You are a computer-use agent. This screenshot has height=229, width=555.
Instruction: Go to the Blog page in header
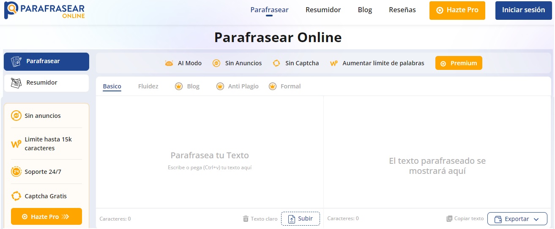pos(365,10)
